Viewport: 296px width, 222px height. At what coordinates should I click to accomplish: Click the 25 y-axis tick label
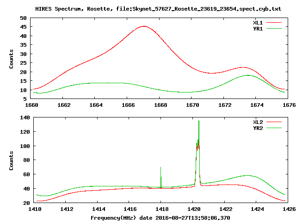click(23, 63)
